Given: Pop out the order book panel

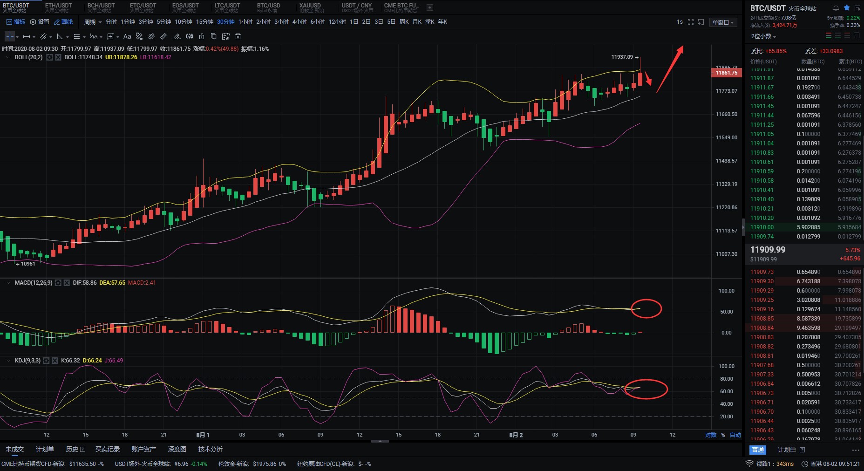Looking at the screenshot, I should [x=857, y=36].
